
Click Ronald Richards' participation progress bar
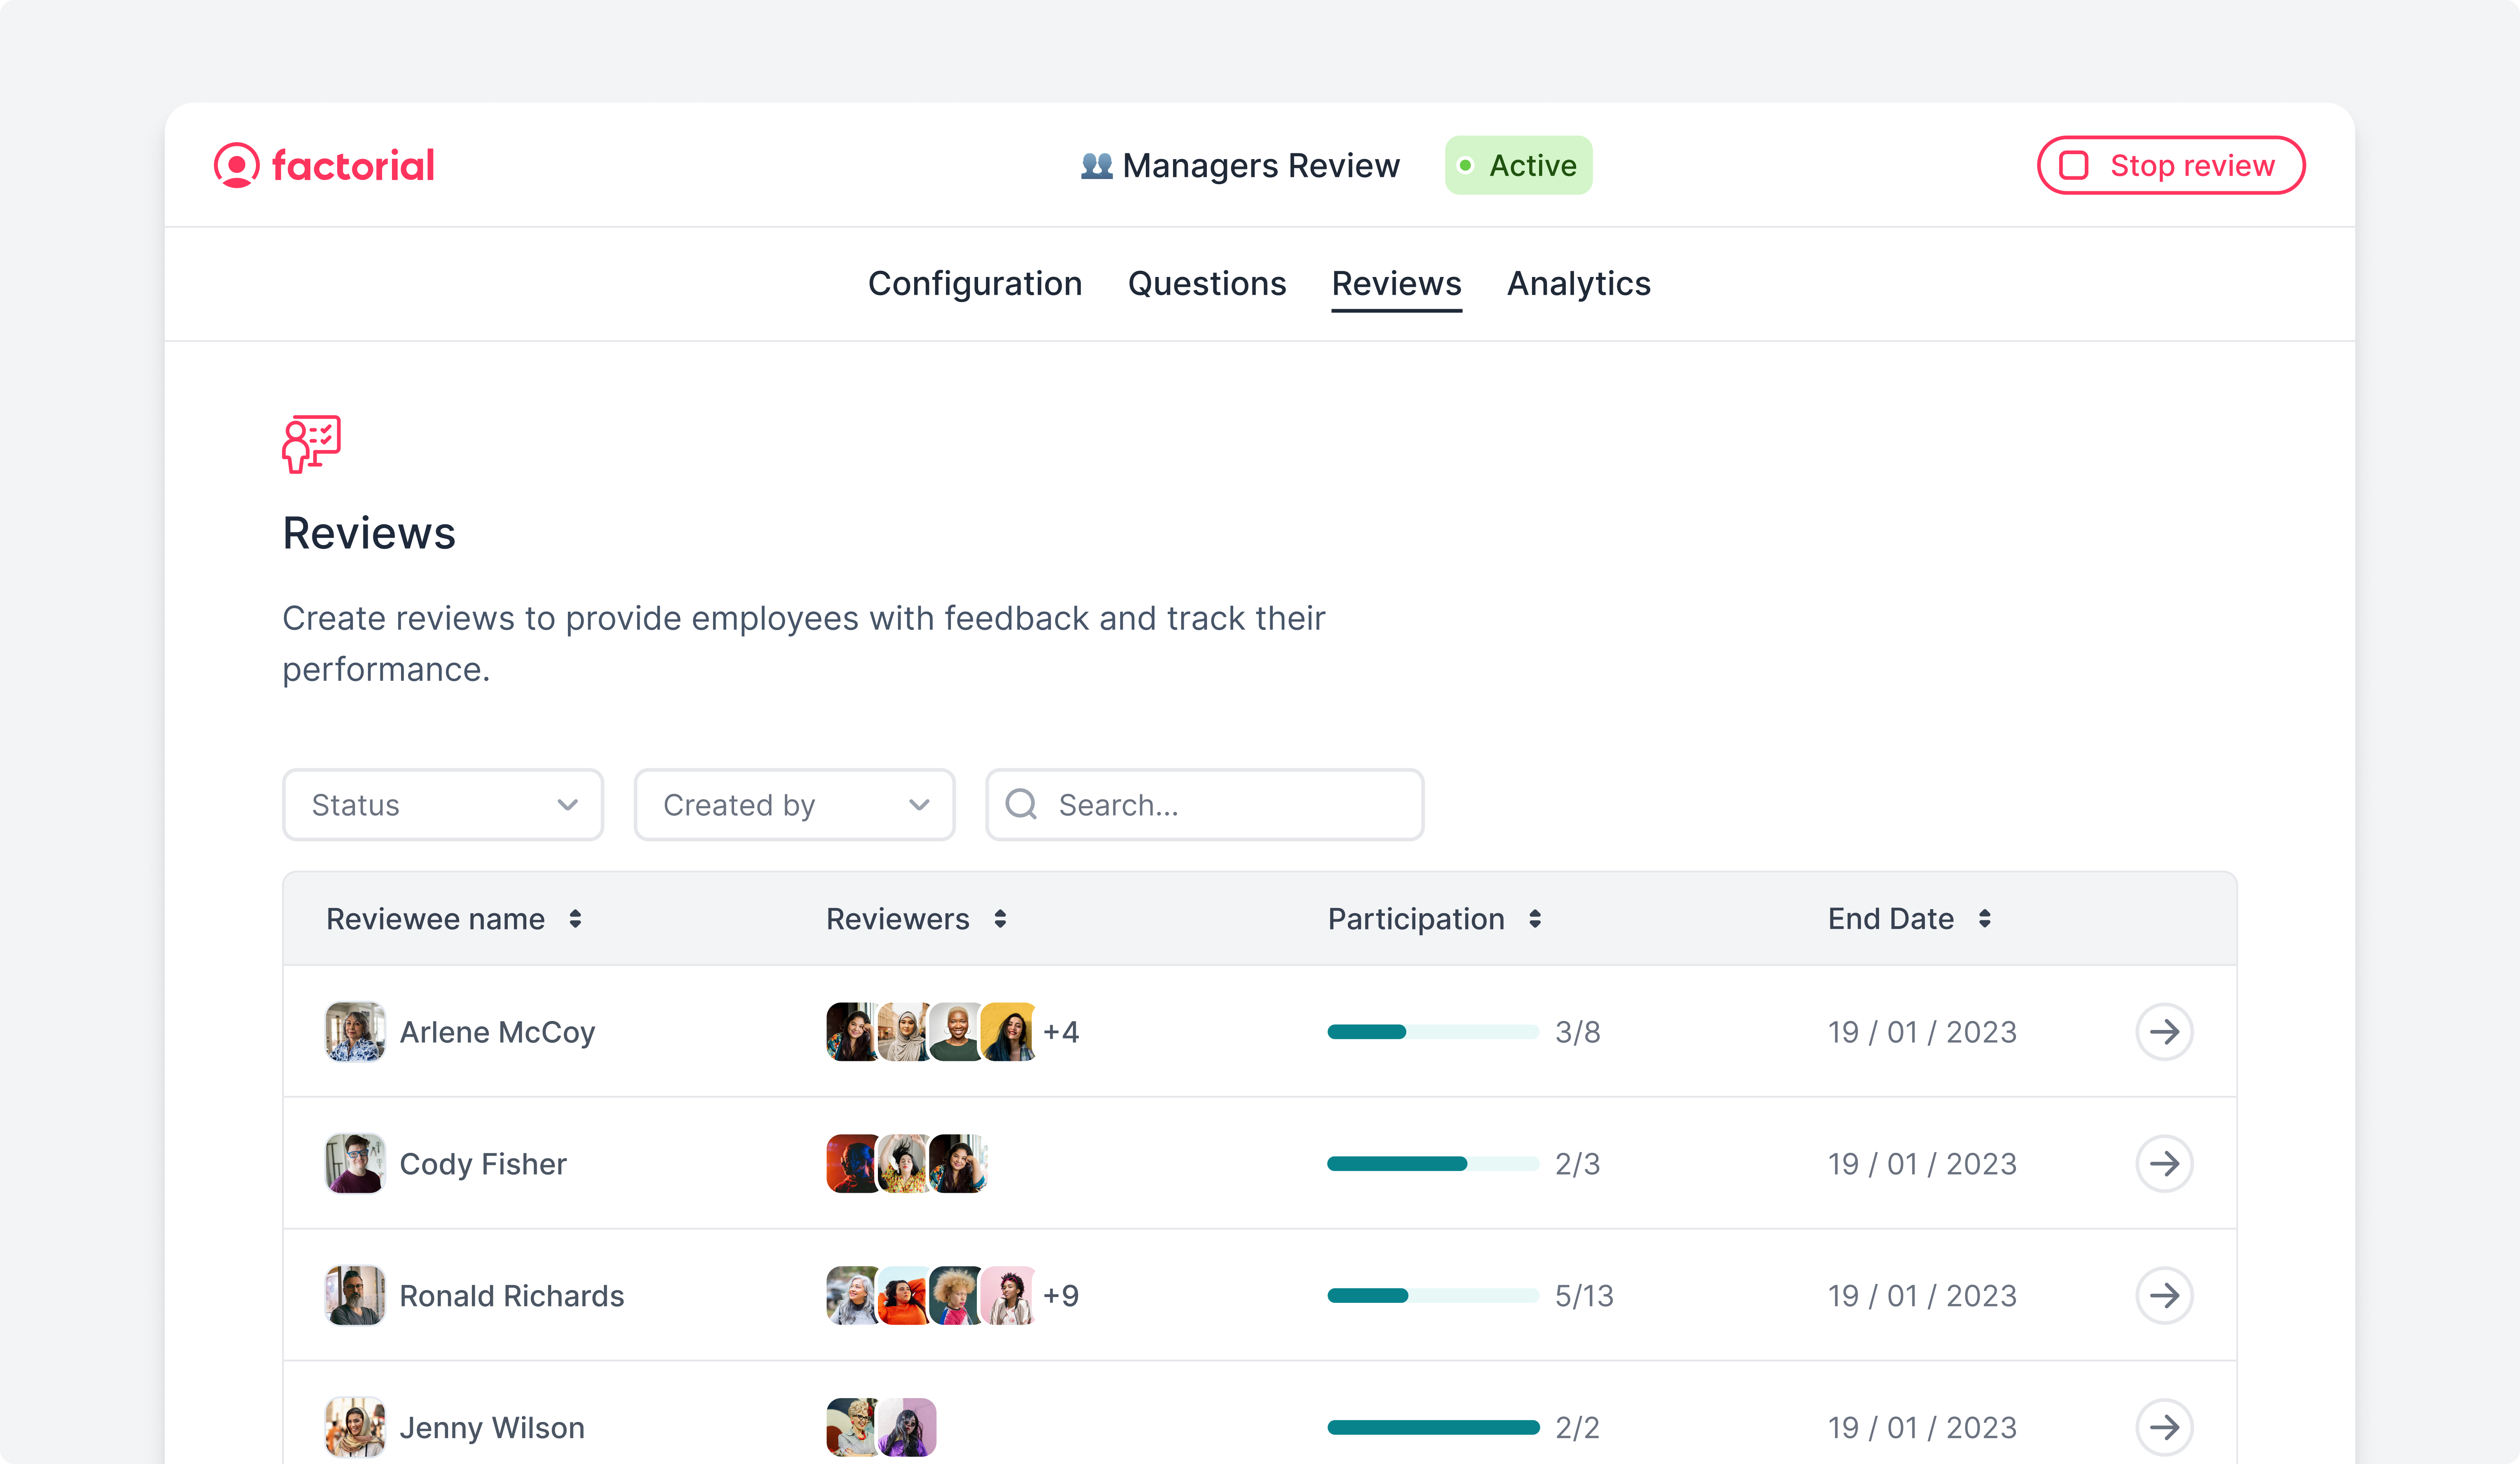1433,1295
